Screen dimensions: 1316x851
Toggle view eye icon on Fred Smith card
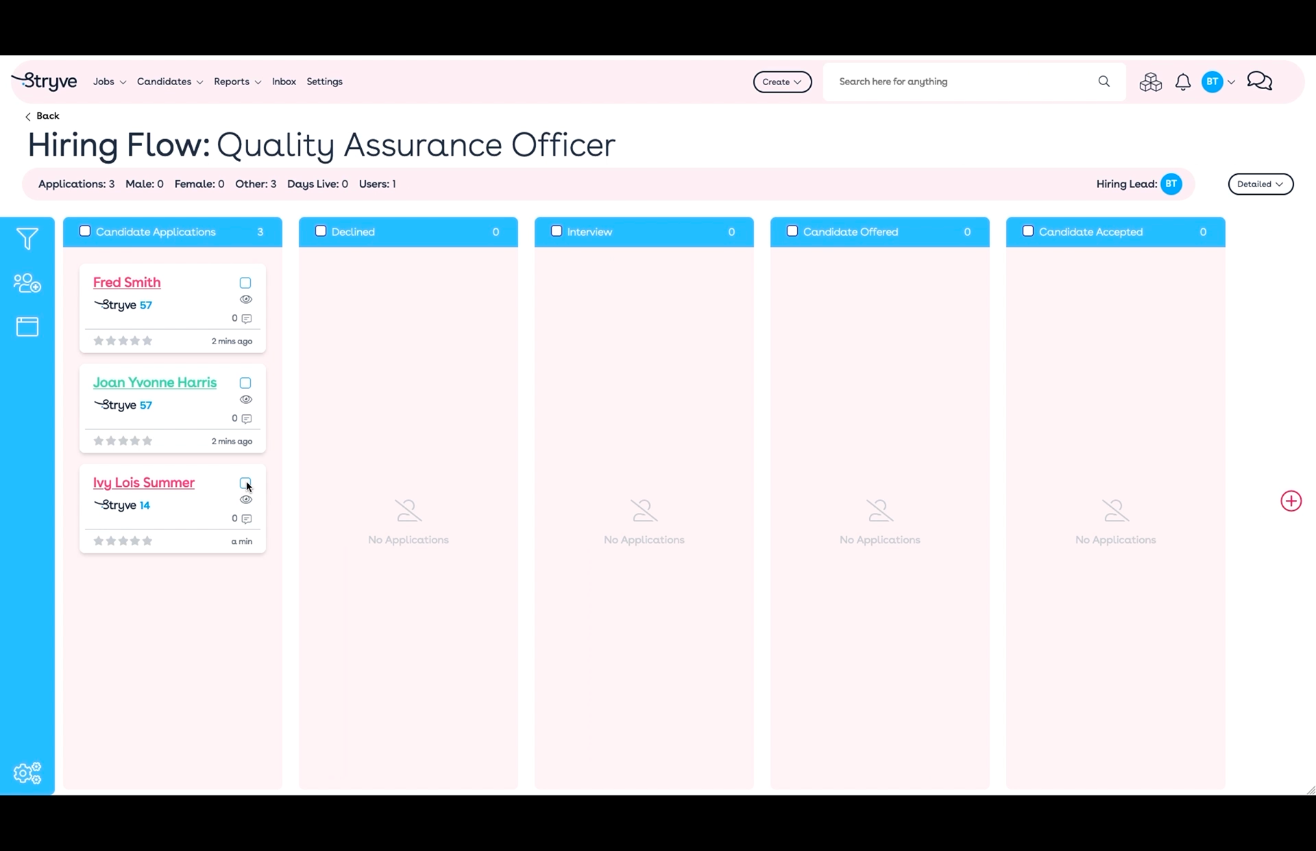pos(246,299)
